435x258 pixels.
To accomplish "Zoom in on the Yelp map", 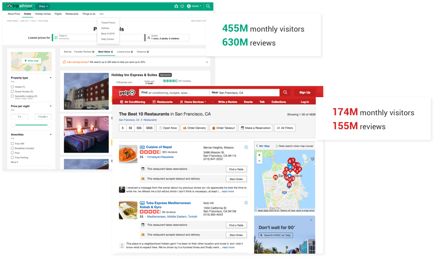I will tap(259, 155).
